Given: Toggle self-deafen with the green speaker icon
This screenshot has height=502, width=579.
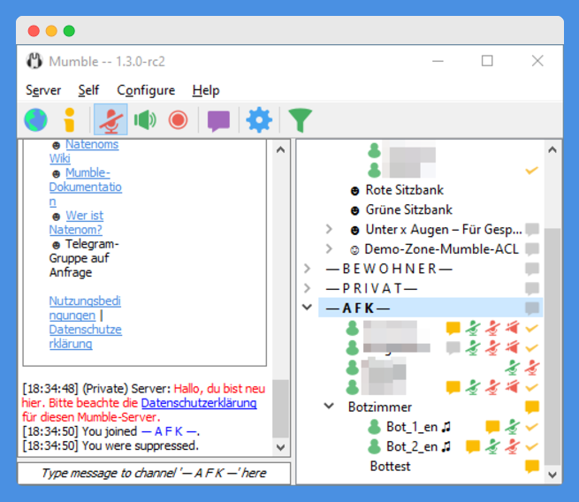Looking at the screenshot, I should coord(145,119).
